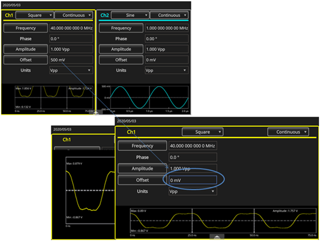Click up-arrow expander at bottom window edge

[217, 237]
